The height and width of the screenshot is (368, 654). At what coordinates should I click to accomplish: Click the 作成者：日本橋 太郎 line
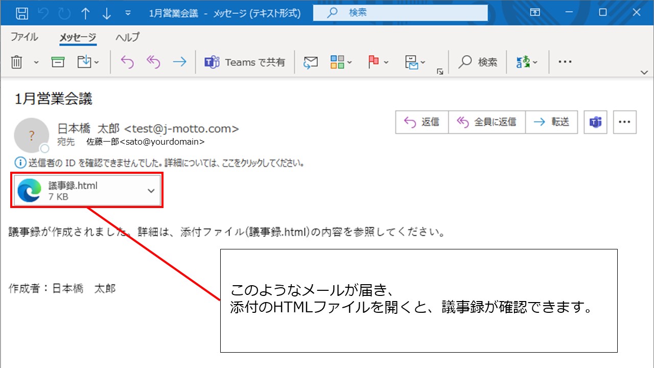62,289
